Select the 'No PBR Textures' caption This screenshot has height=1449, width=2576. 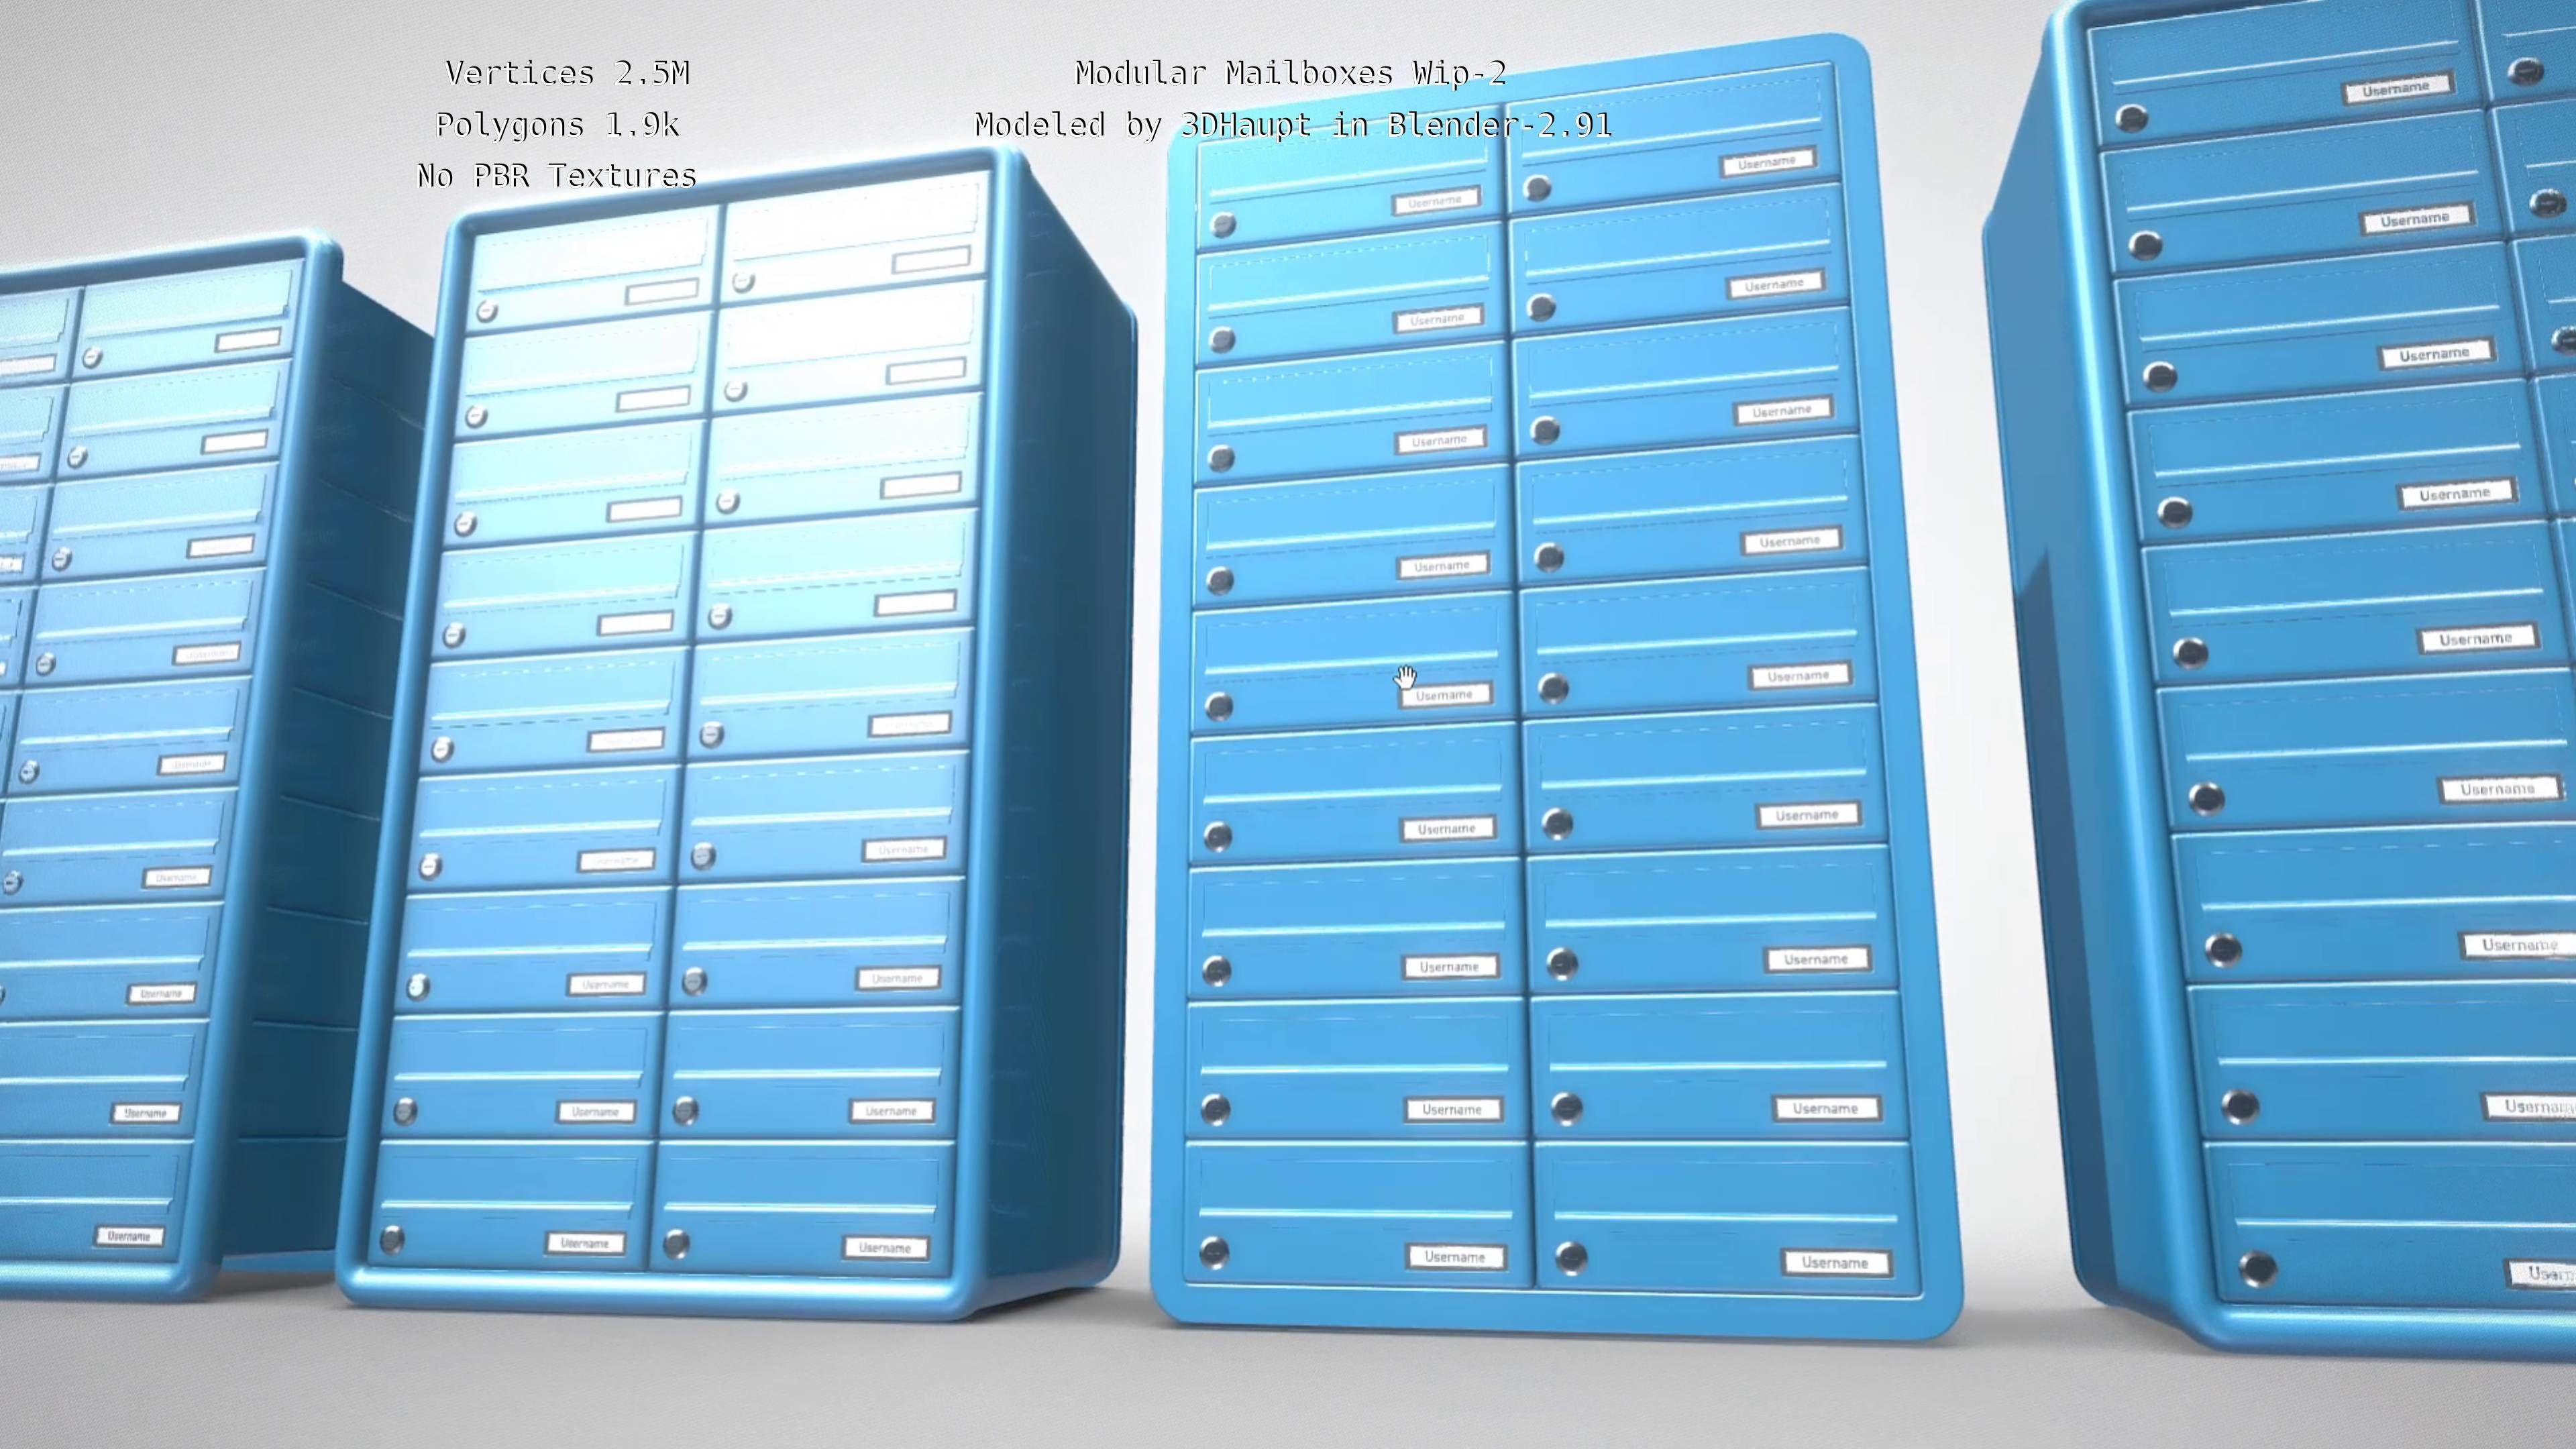click(556, 176)
